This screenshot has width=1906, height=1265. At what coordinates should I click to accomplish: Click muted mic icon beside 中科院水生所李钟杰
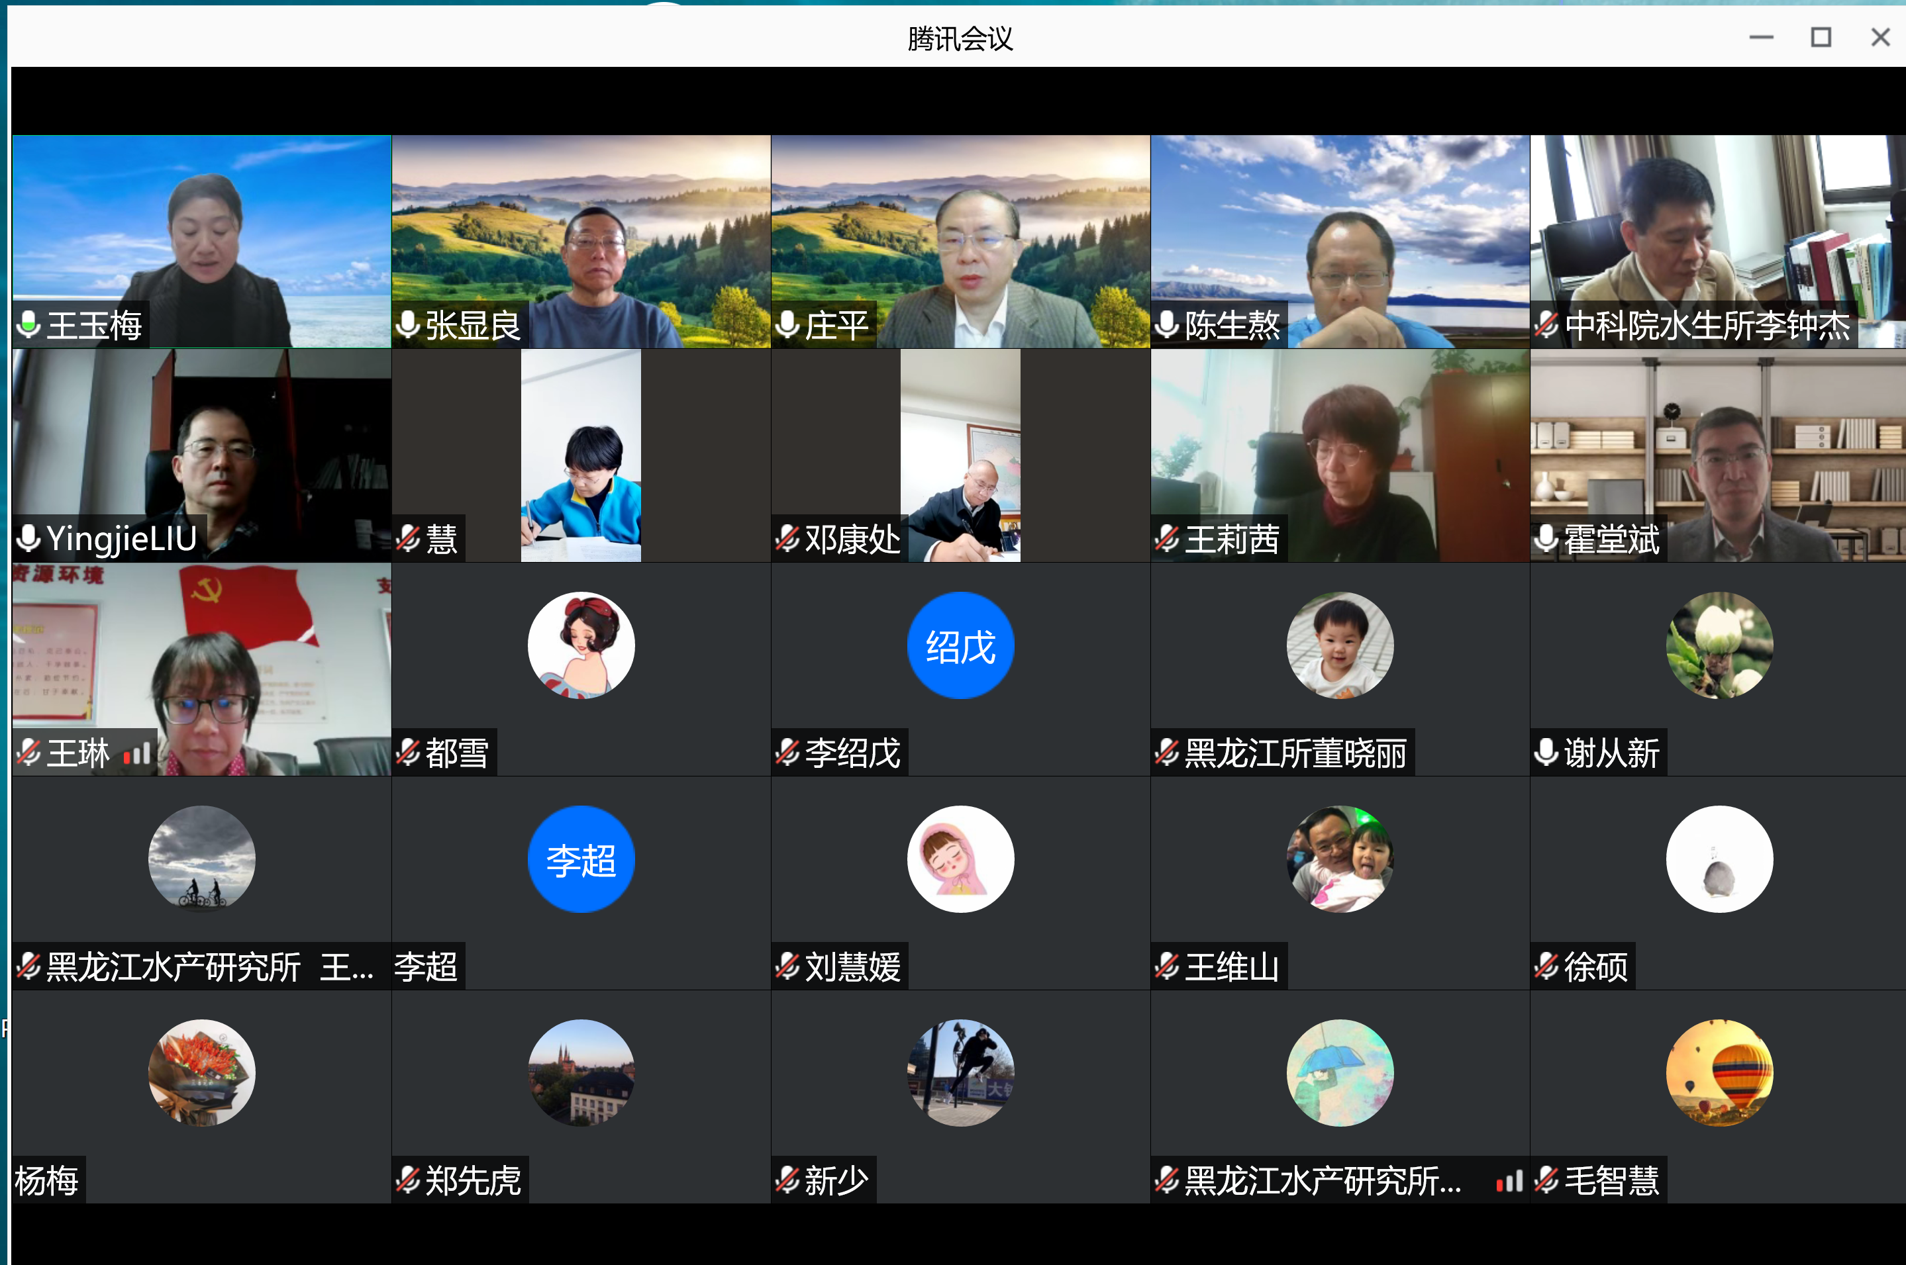point(1546,325)
